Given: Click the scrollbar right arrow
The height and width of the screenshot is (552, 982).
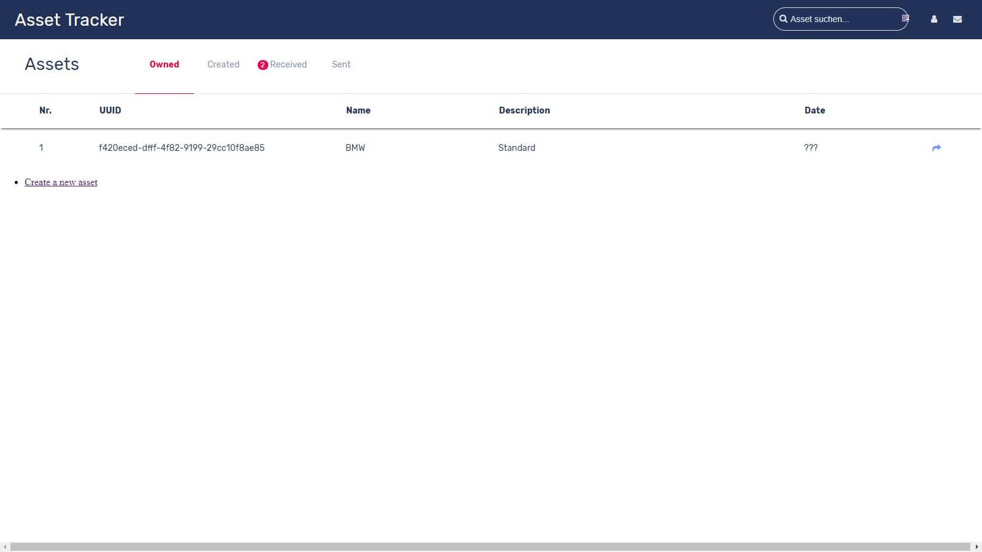Looking at the screenshot, I should (x=976, y=546).
